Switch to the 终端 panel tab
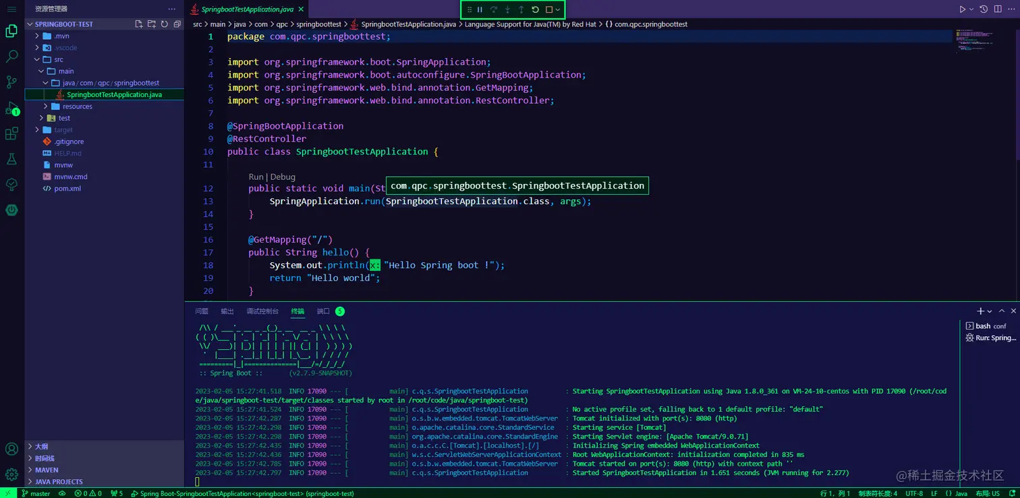The image size is (1020, 498). pyautogui.click(x=297, y=311)
